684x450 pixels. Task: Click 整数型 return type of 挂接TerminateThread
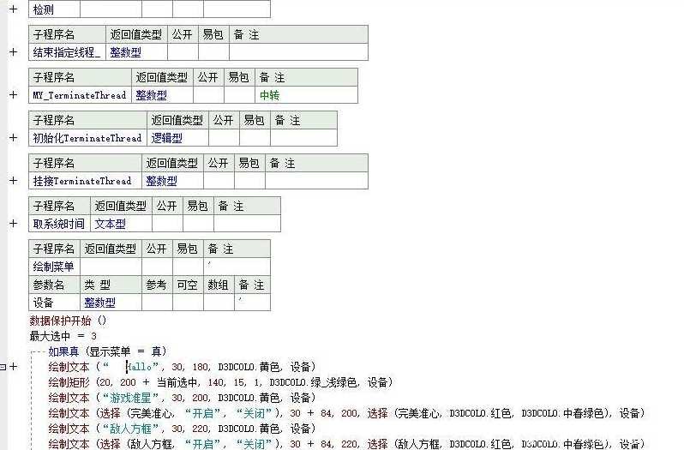point(173,181)
